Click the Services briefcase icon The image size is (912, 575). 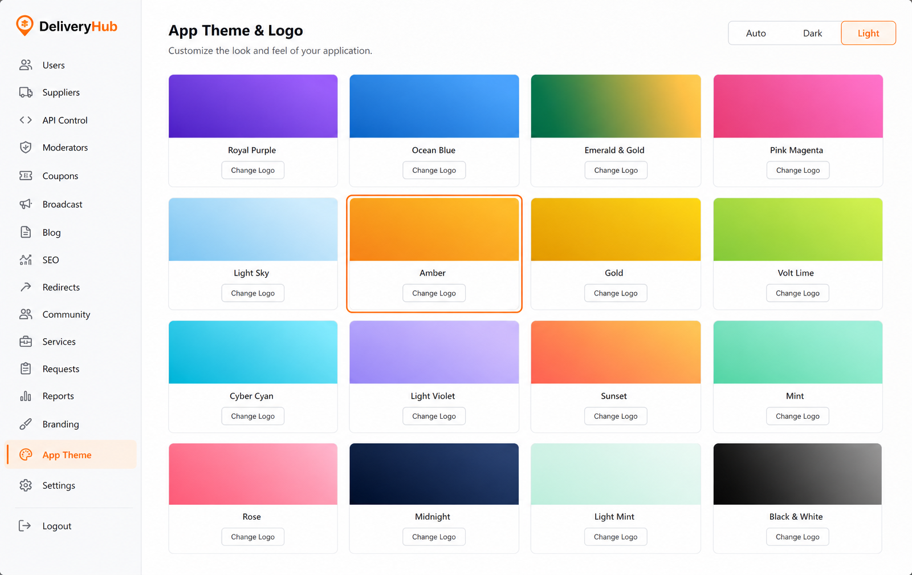pos(26,342)
